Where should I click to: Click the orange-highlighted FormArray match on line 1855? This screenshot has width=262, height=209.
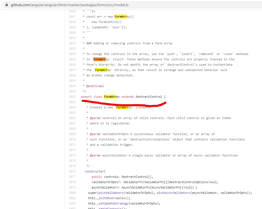99,59
